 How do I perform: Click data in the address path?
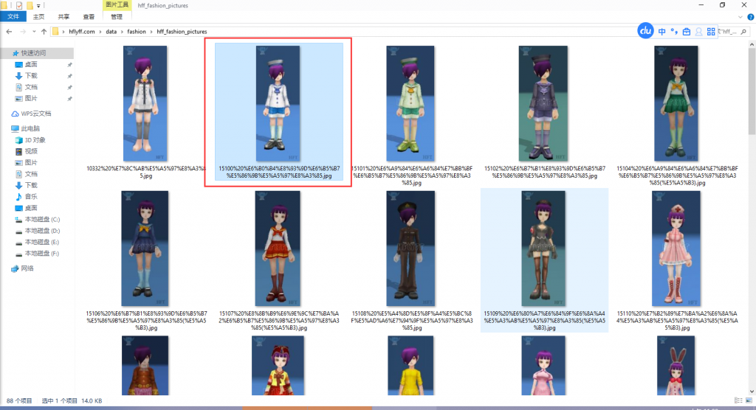click(x=111, y=32)
